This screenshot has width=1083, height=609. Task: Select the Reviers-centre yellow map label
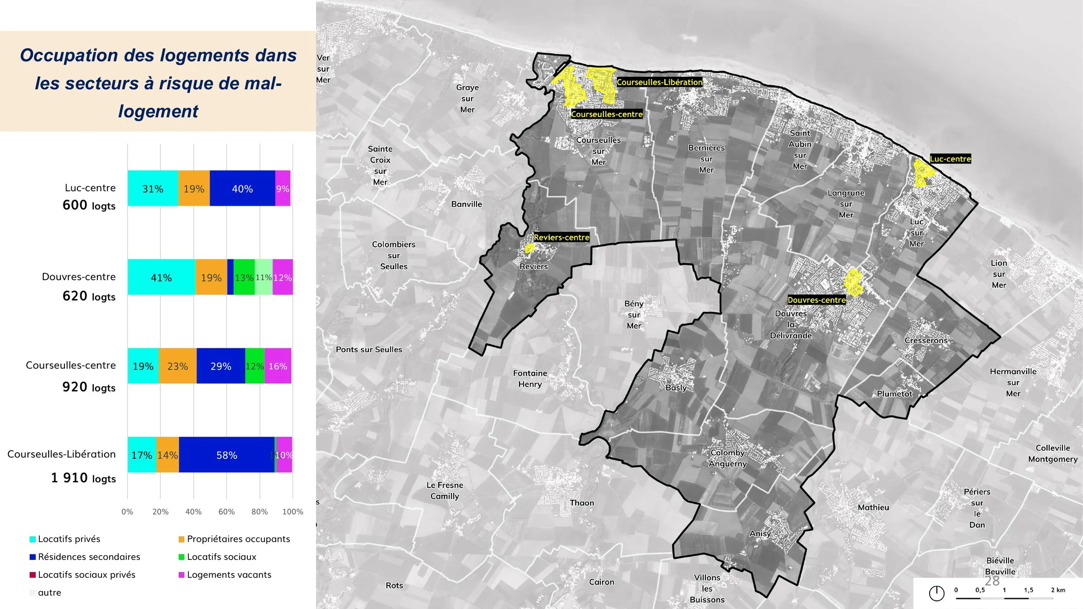pos(561,237)
